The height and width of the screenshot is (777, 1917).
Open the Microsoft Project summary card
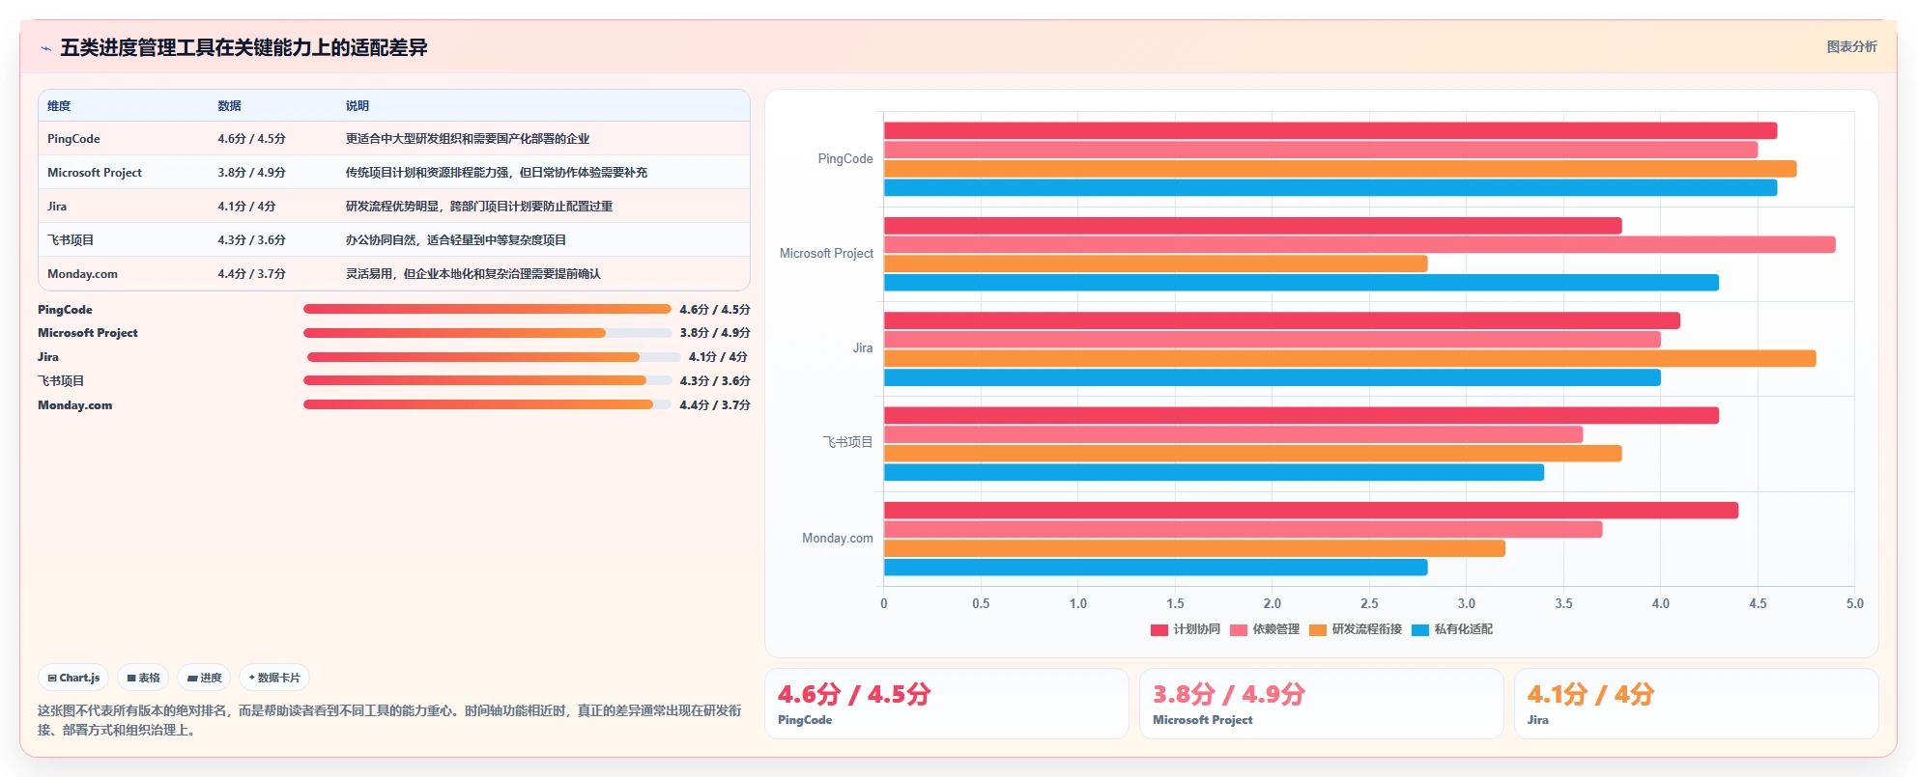(1322, 704)
